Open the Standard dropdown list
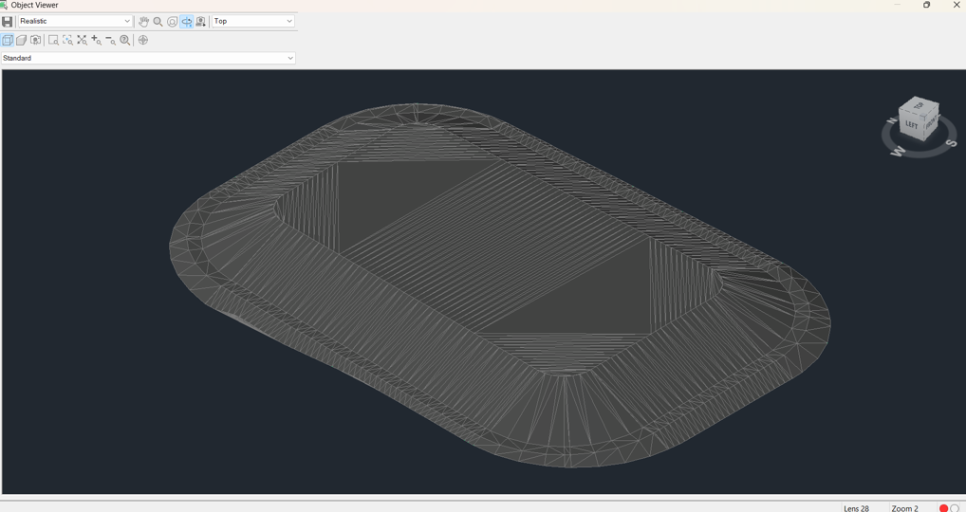 point(148,58)
